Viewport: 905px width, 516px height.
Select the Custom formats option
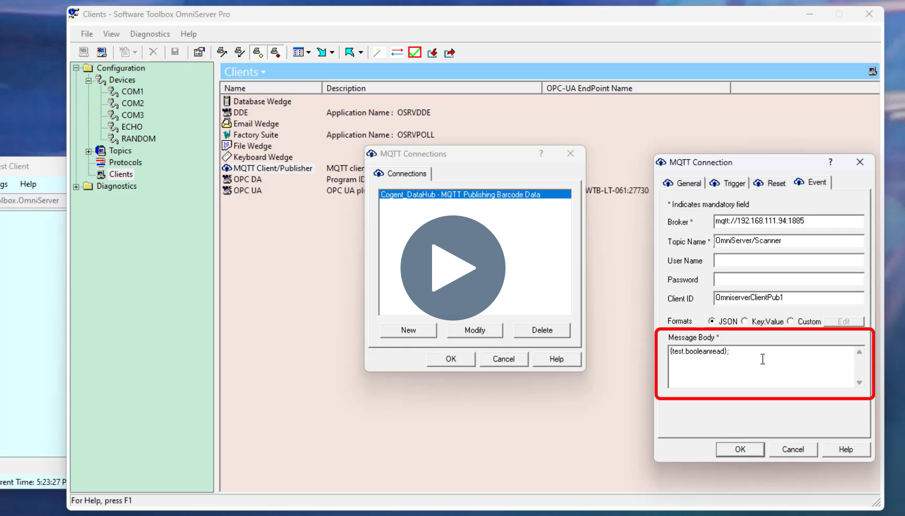(x=792, y=322)
